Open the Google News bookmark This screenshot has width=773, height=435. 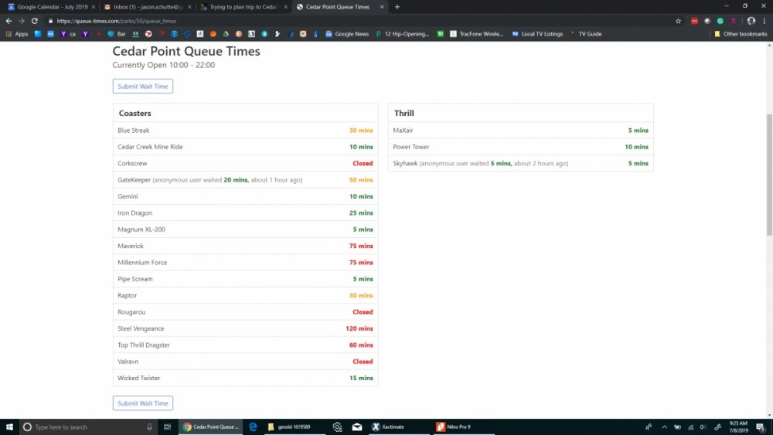pos(347,34)
